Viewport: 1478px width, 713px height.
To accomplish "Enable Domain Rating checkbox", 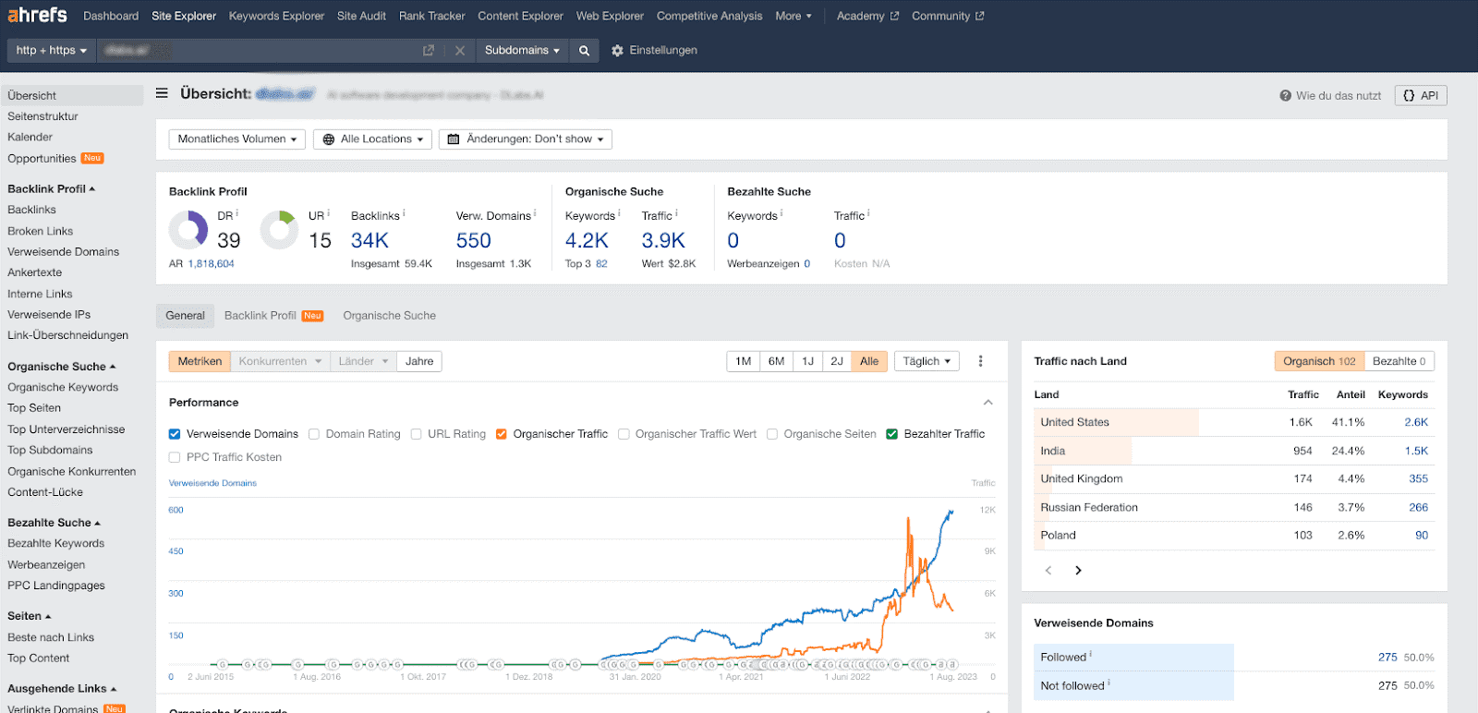I will click(x=314, y=434).
